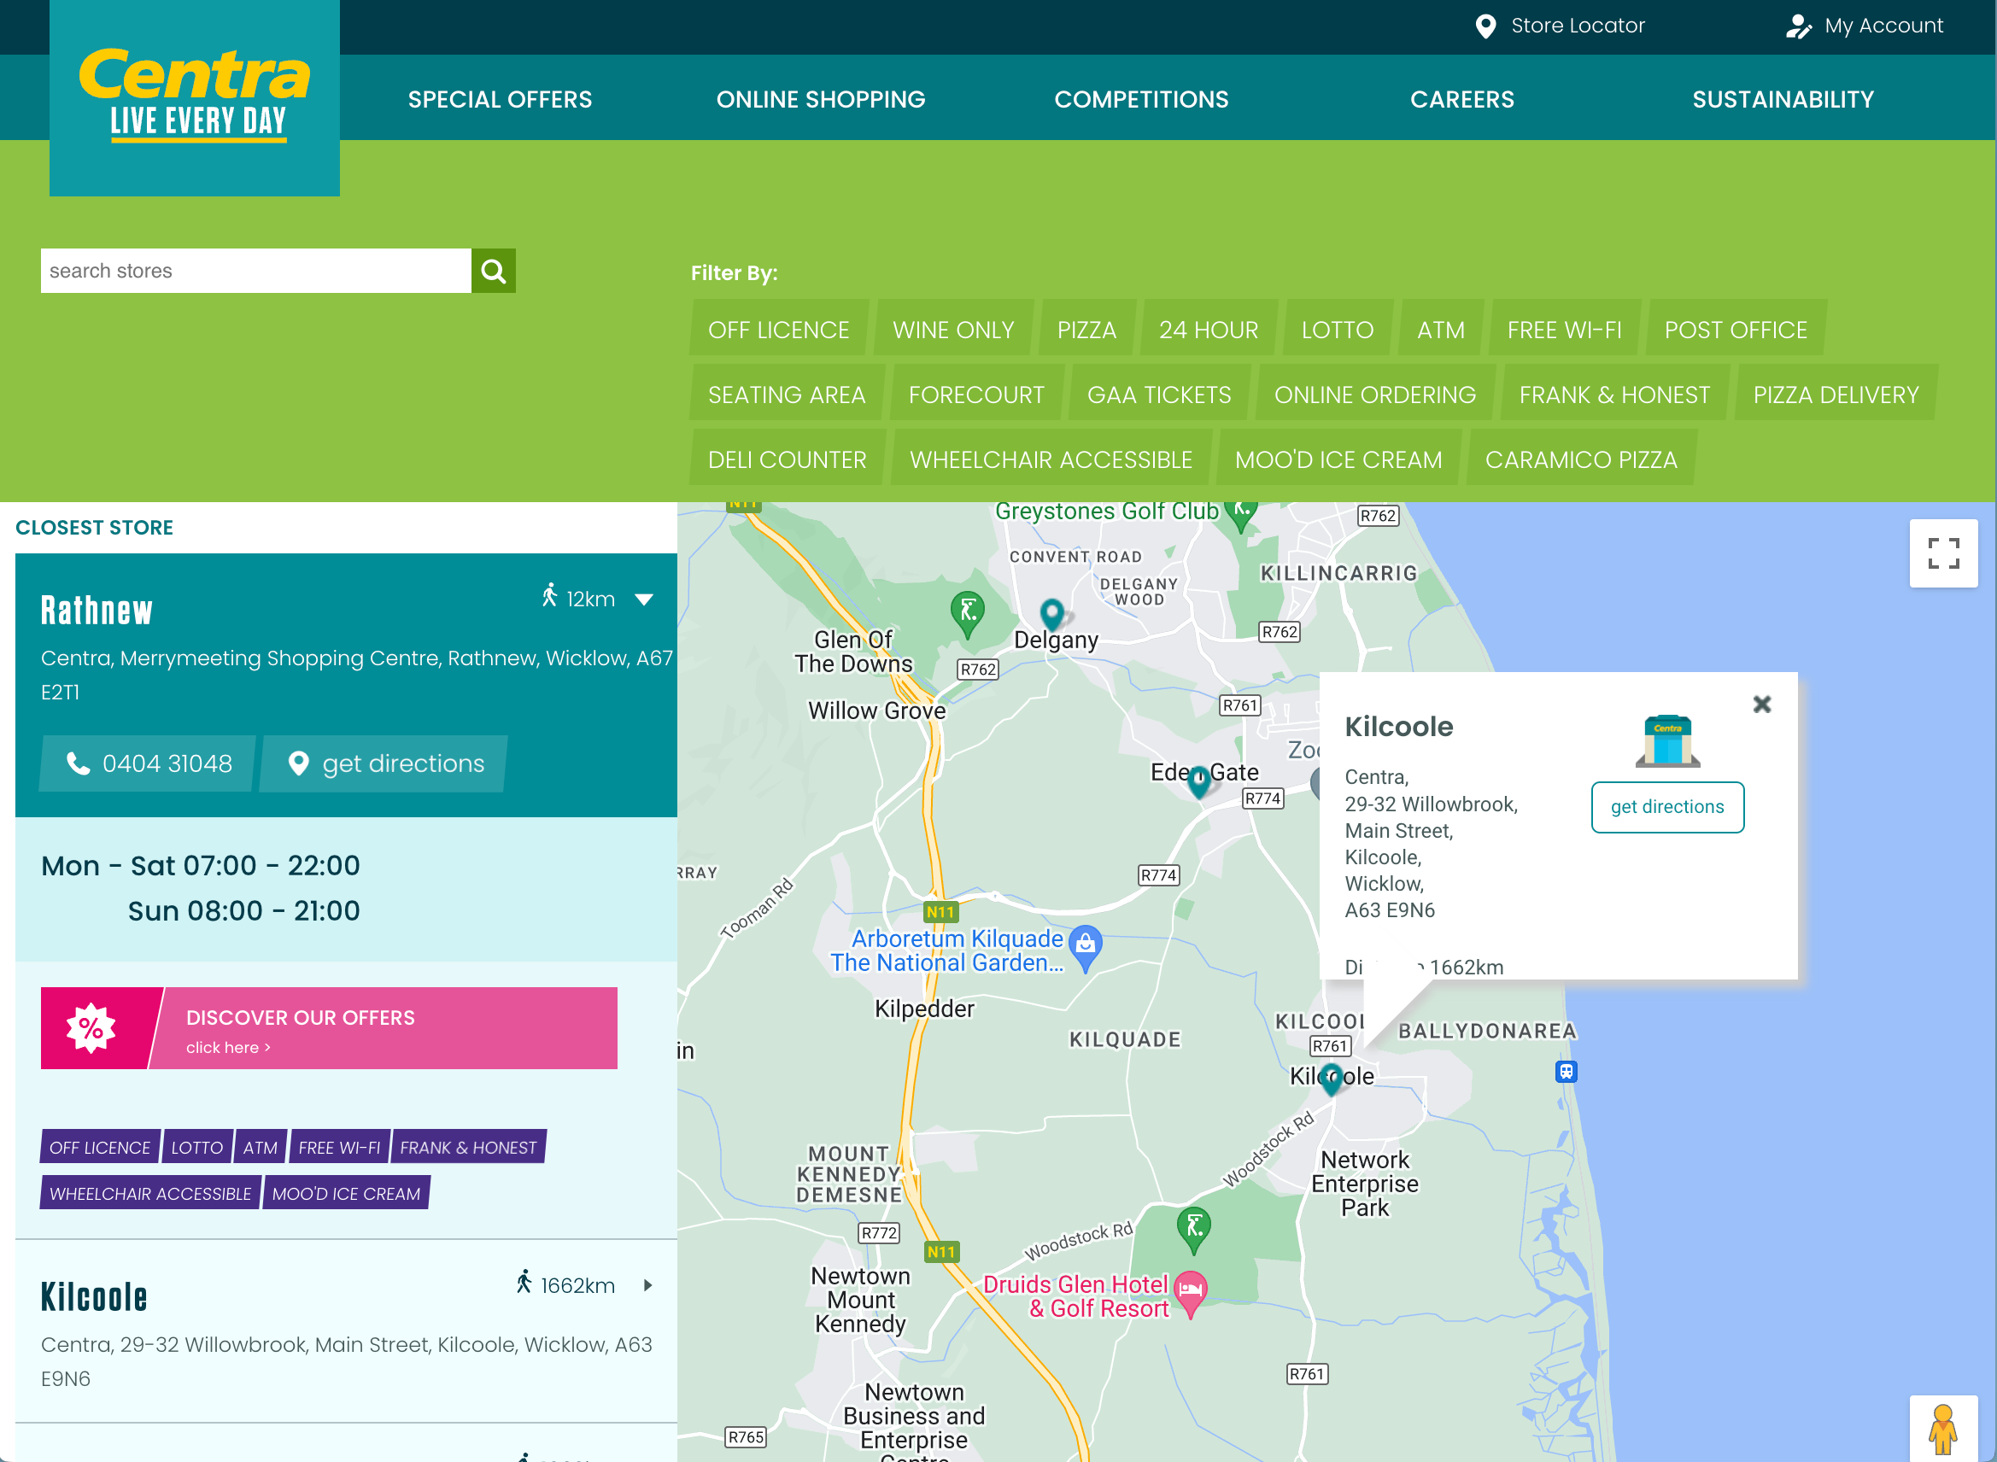Click the search magnifier icon
This screenshot has height=1462, width=1997.
tap(493, 270)
